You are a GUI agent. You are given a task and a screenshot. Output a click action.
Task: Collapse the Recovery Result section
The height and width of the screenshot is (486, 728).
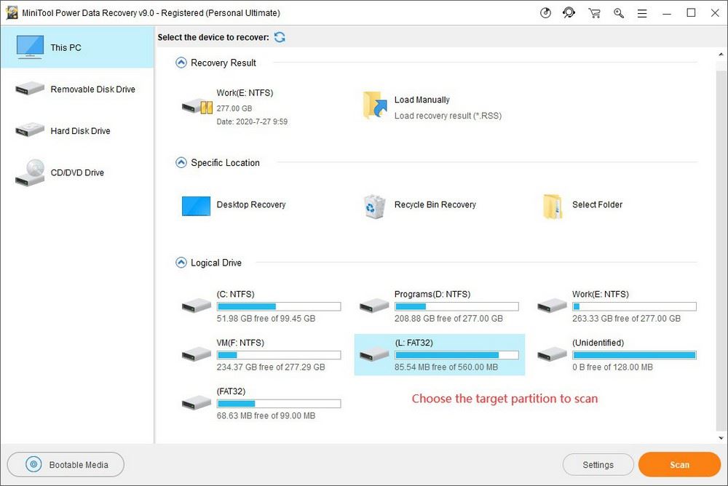[x=181, y=62]
